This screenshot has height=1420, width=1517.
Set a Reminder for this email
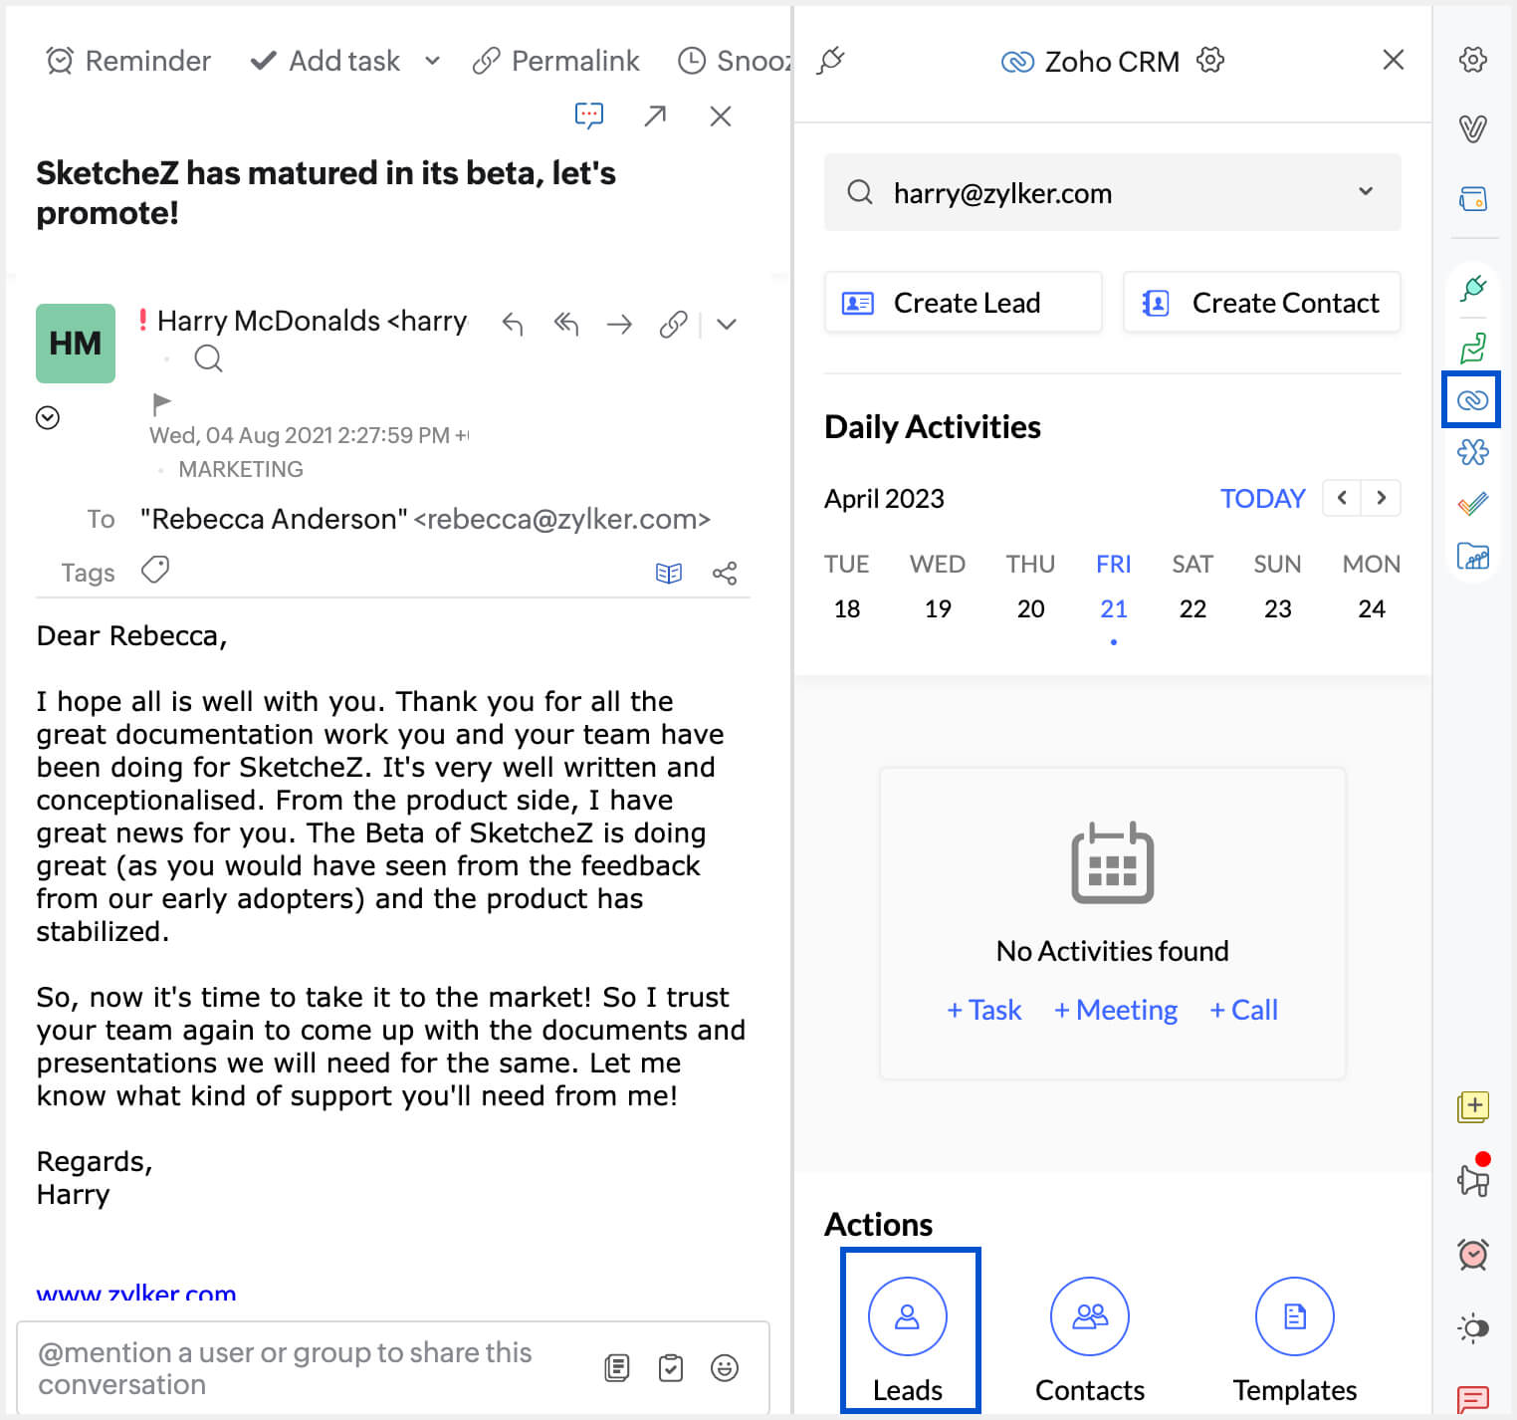128,61
